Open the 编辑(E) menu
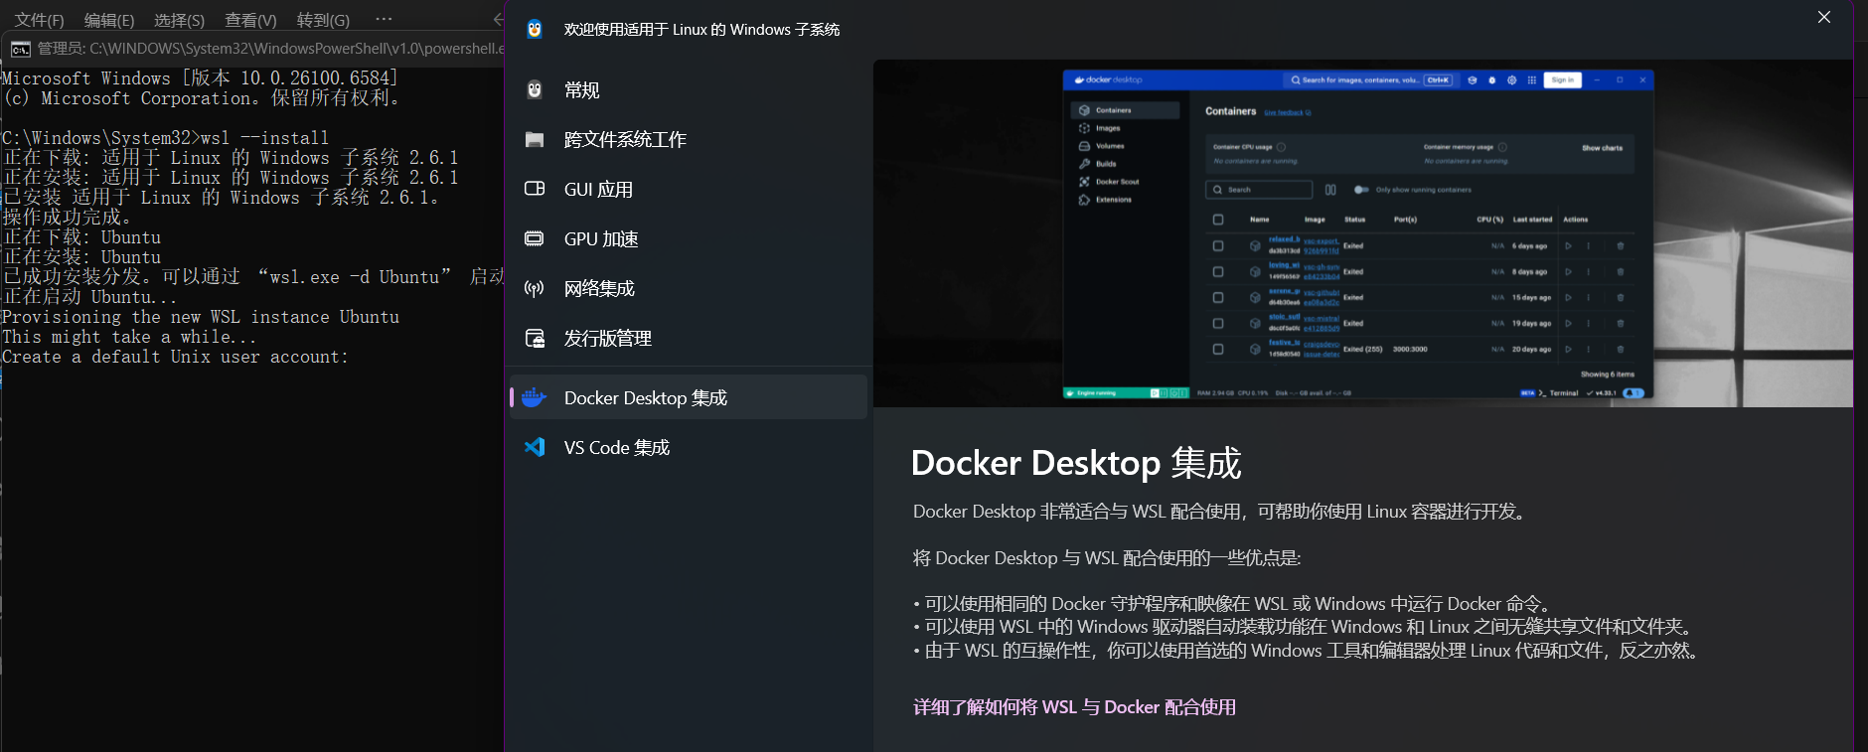This screenshot has width=1868, height=752. (109, 20)
